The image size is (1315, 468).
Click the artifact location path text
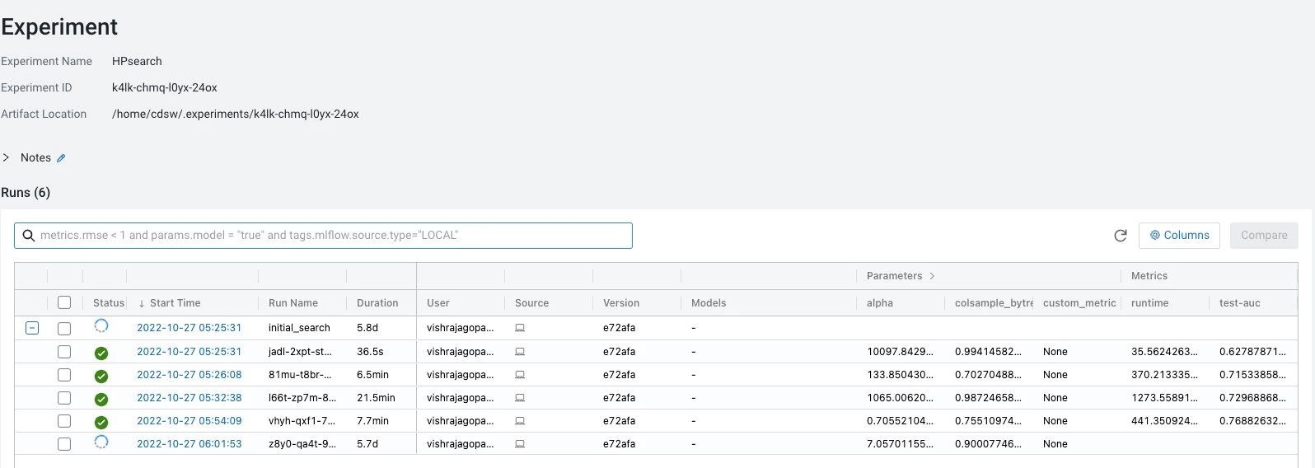(x=236, y=114)
